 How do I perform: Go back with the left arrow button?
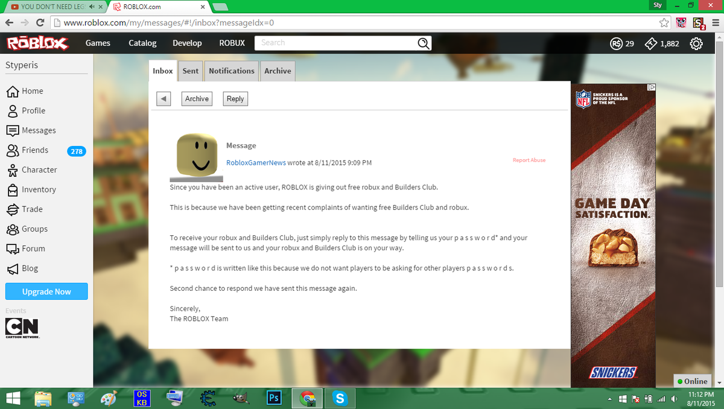pos(163,99)
